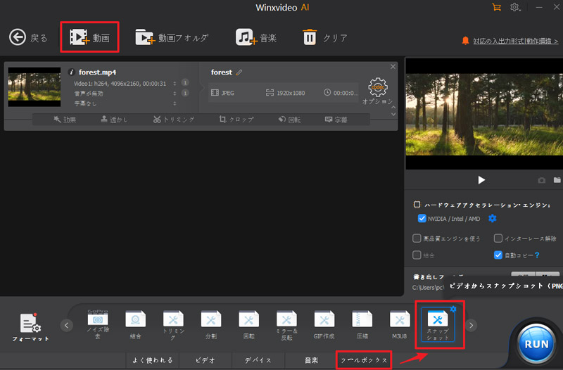The width and height of the screenshot is (563, 370).
Task: Add a video with 動画 button
Action: point(89,37)
